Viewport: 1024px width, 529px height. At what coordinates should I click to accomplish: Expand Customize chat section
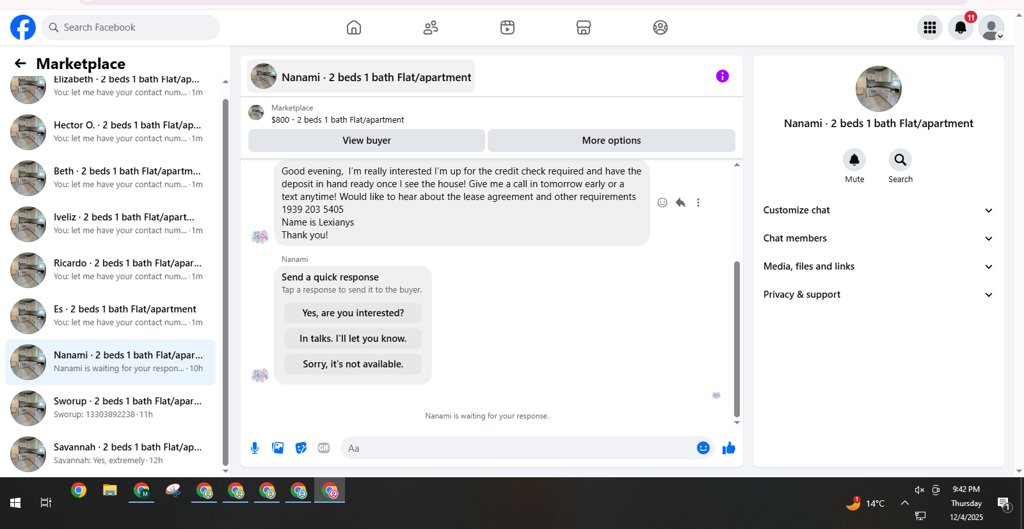click(878, 210)
